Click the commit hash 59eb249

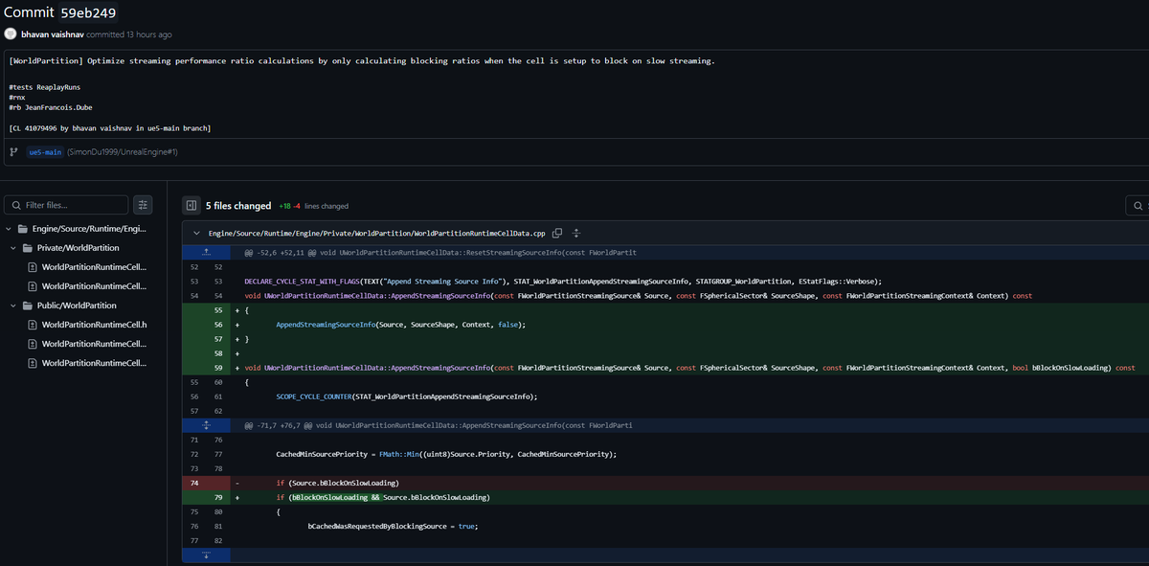[x=88, y=12]
